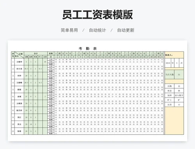This screenshot has width=195, height=149.
Task: Select the name cell 余斌
Action: (19, 96)
